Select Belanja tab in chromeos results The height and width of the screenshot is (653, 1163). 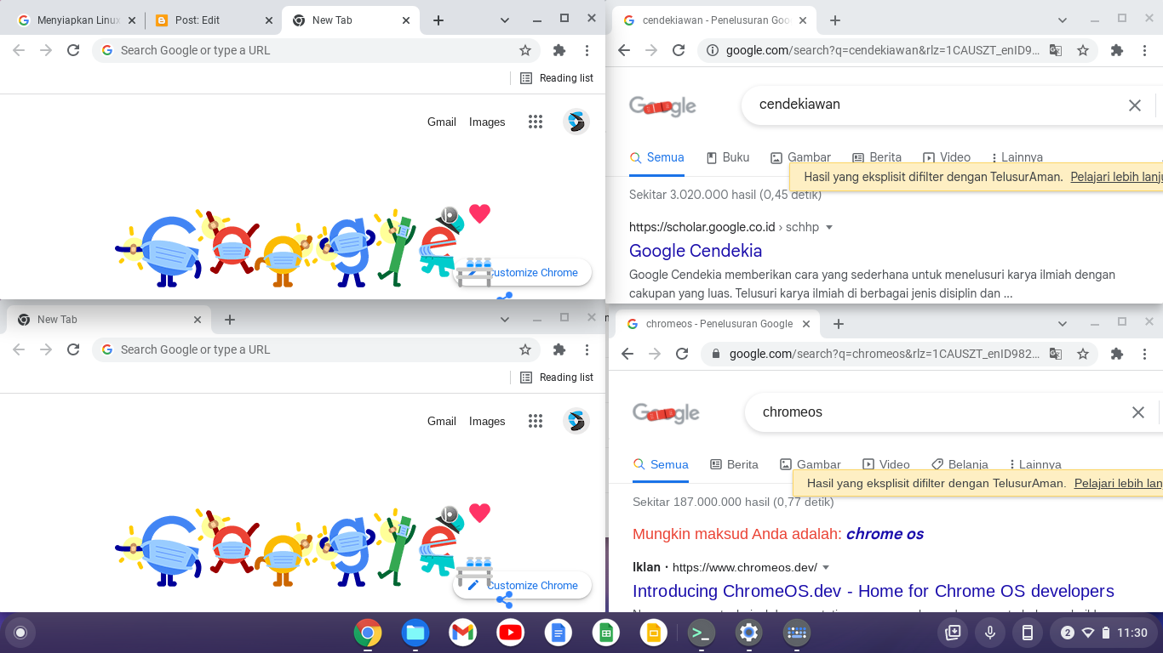pos(960,464)
